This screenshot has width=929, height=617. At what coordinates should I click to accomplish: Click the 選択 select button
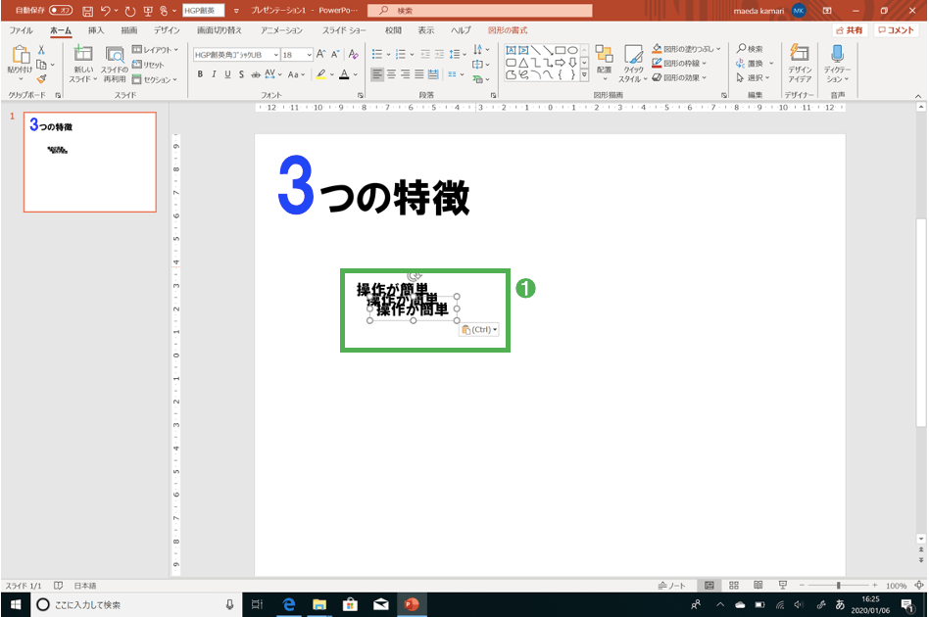(x=753, y=77)
